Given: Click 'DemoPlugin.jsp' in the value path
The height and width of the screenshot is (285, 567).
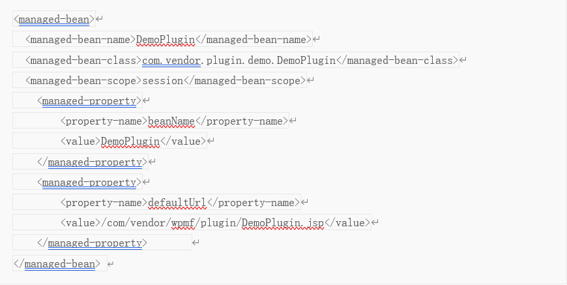Looking at the screenshot, I should [283, 222].
